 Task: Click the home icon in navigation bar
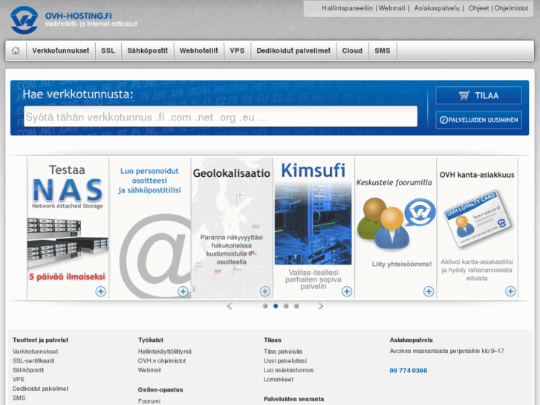tap(16, 51)
